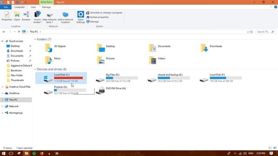The height and width of the screenshot is (156, 278).
Task: Select the Pictures folder icon in Folders
Action: click(100, 60)
